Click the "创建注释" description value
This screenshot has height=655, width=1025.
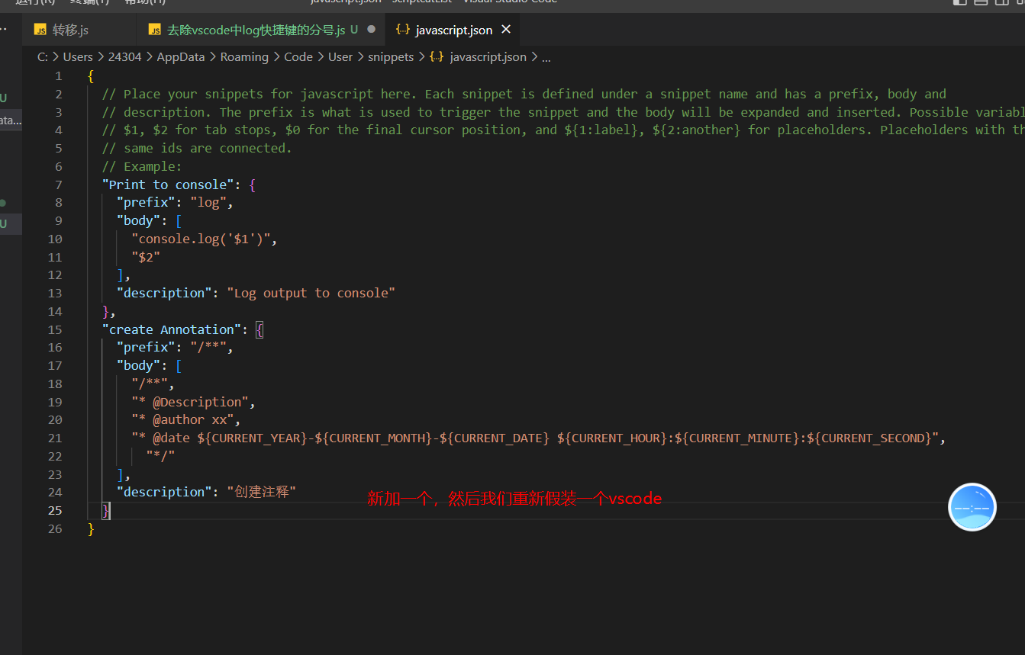coord(261,492)
